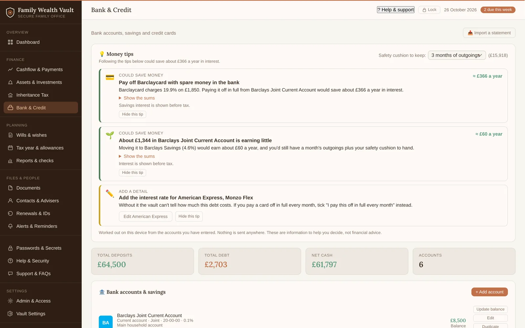The width and height of the screenshot is (525, 328).
Task: Hide the Barclaycard payoff tip
Action: (133, 114)
